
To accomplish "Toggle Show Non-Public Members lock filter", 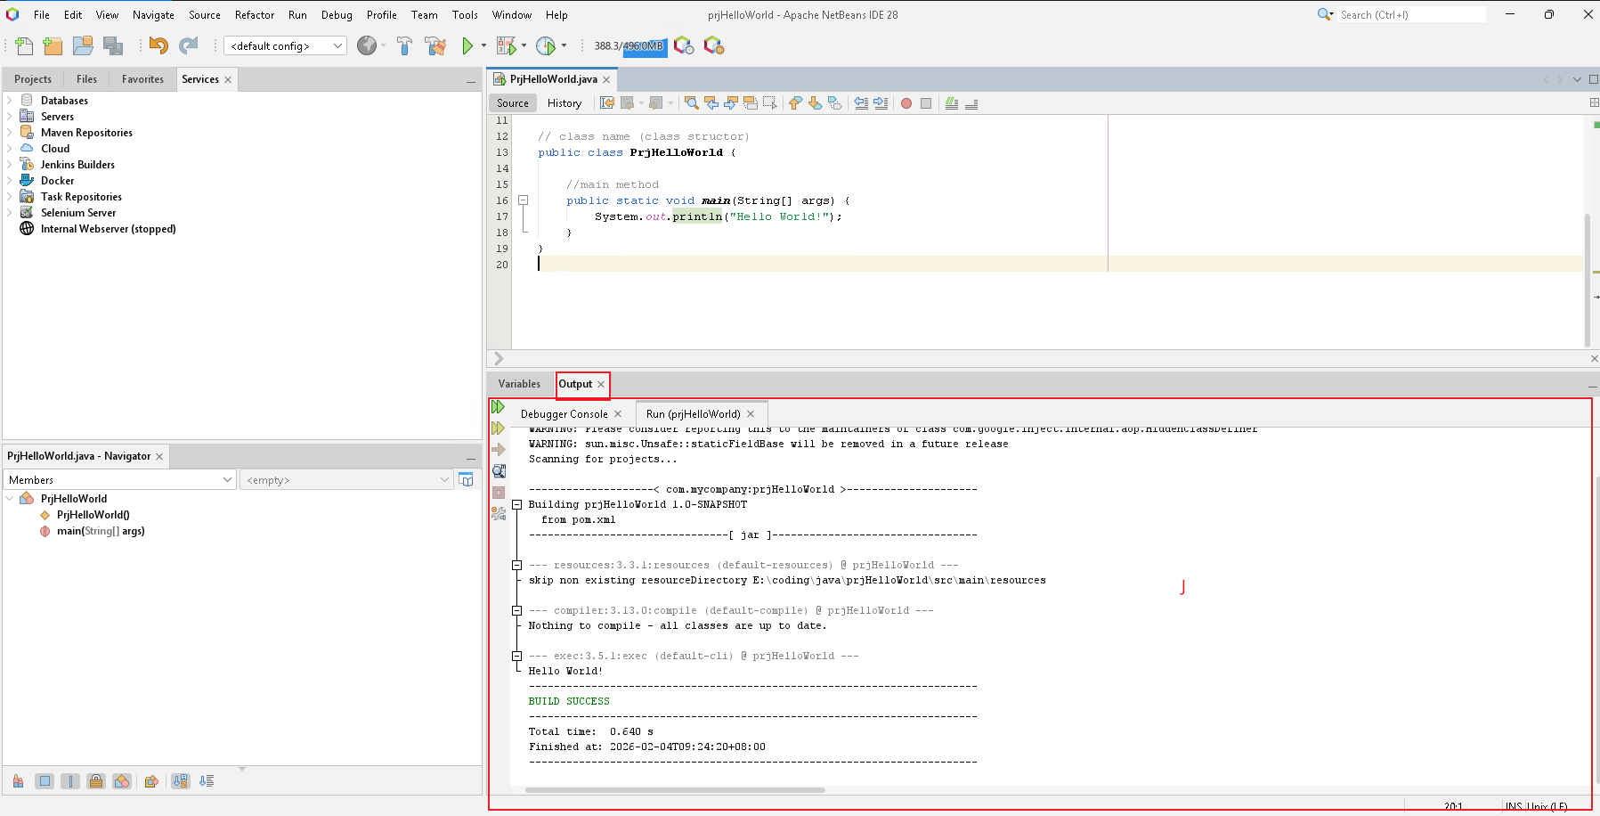I will pos(96,781).
